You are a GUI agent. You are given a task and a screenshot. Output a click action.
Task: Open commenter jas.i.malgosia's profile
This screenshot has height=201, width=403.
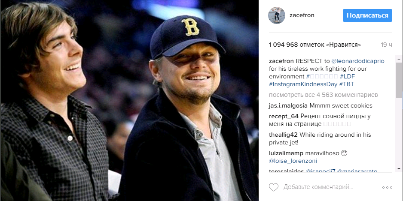(x=288, y=105)
